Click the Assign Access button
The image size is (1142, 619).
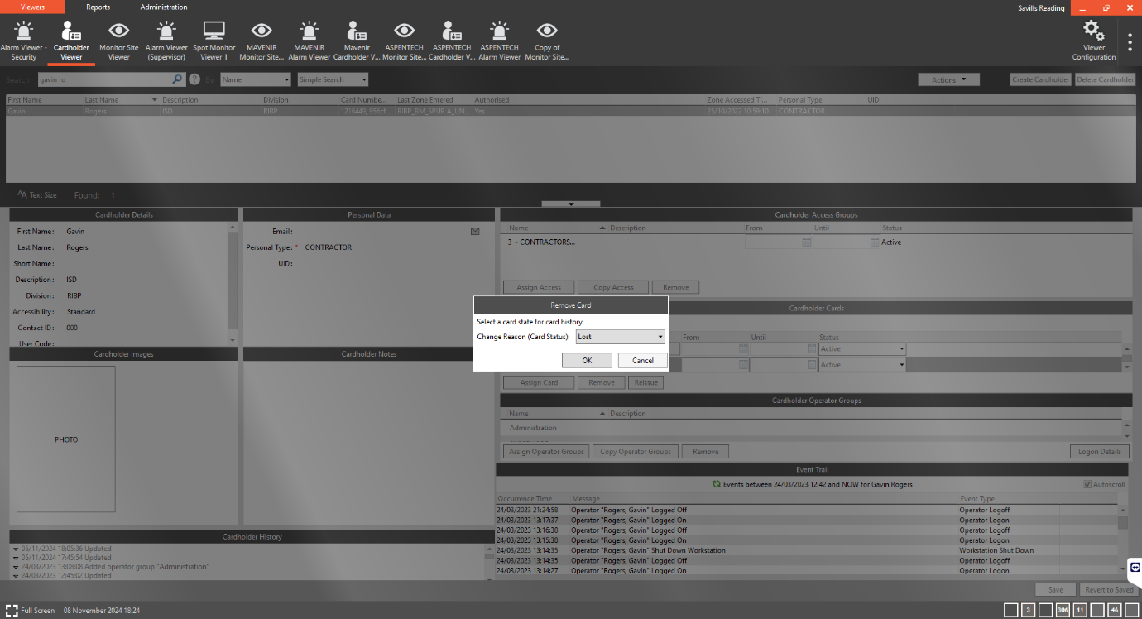pyautogui.click(x=539, y=287)
